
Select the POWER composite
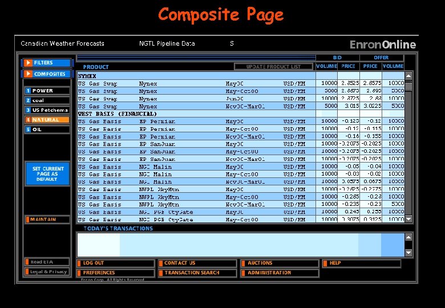tap(47, 91)
